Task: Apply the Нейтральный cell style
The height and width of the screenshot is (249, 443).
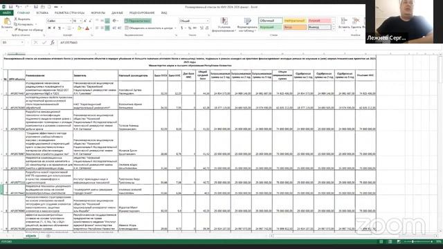Action: 295,21
